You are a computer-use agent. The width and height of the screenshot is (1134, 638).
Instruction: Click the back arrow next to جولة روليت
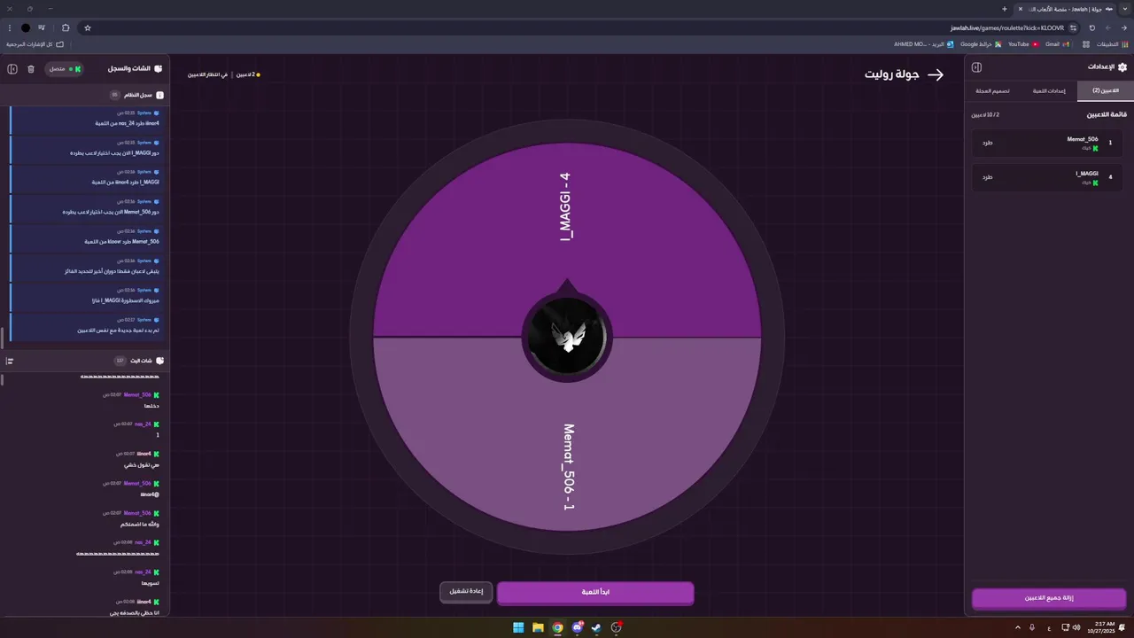tap(936, 74)
